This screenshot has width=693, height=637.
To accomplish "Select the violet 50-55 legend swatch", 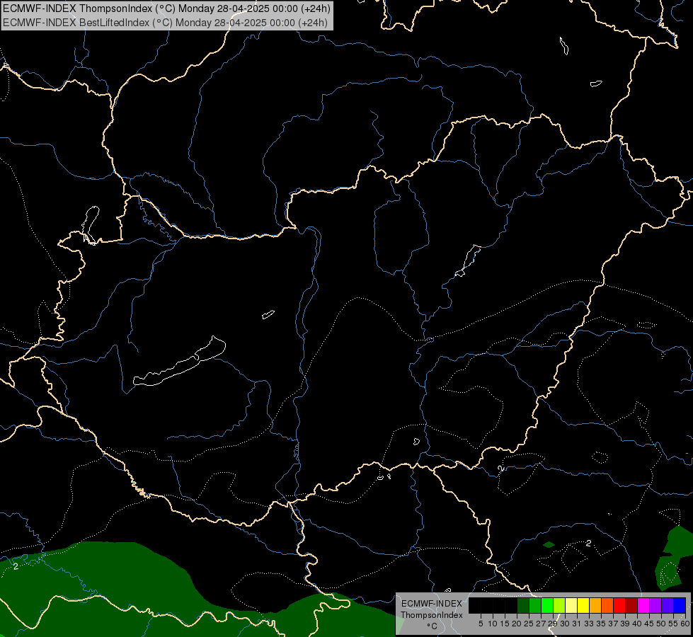I will [x=668, y=606].
